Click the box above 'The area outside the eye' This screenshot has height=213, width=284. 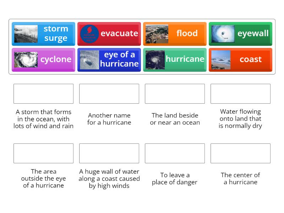point(43,153)
